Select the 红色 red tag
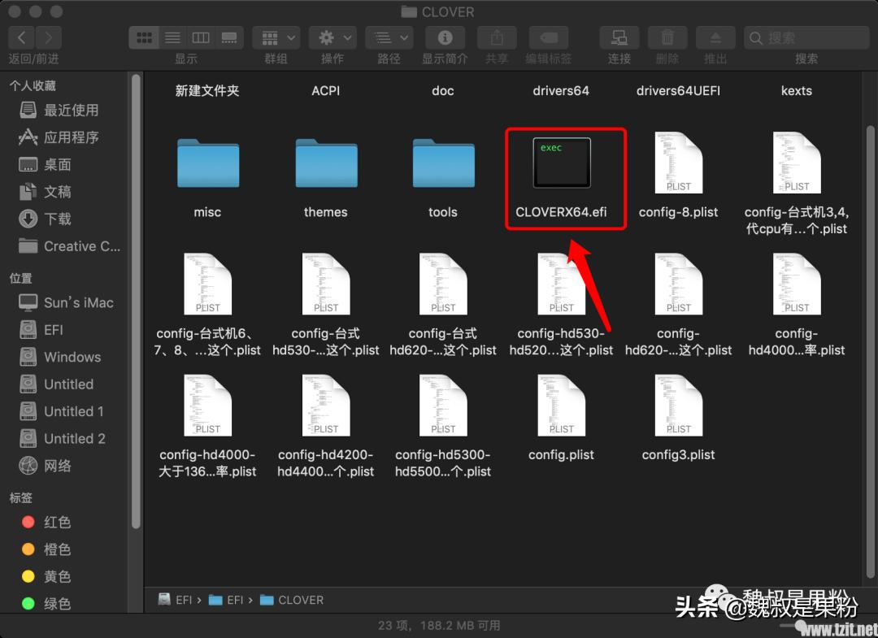 click(x=57, y=522)
